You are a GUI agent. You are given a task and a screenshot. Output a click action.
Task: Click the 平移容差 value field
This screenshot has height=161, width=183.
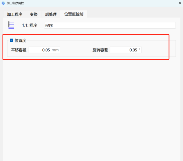click(44, 50)
